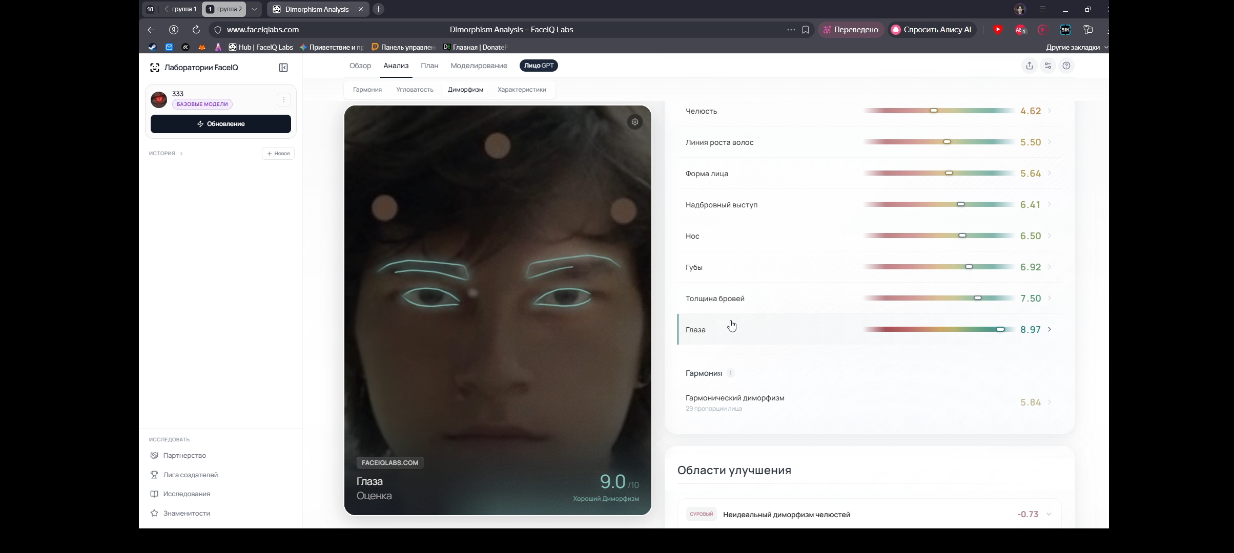Bookmark this page with the bookmark icon
1234x553 pixels.
(x=806, y=30)
